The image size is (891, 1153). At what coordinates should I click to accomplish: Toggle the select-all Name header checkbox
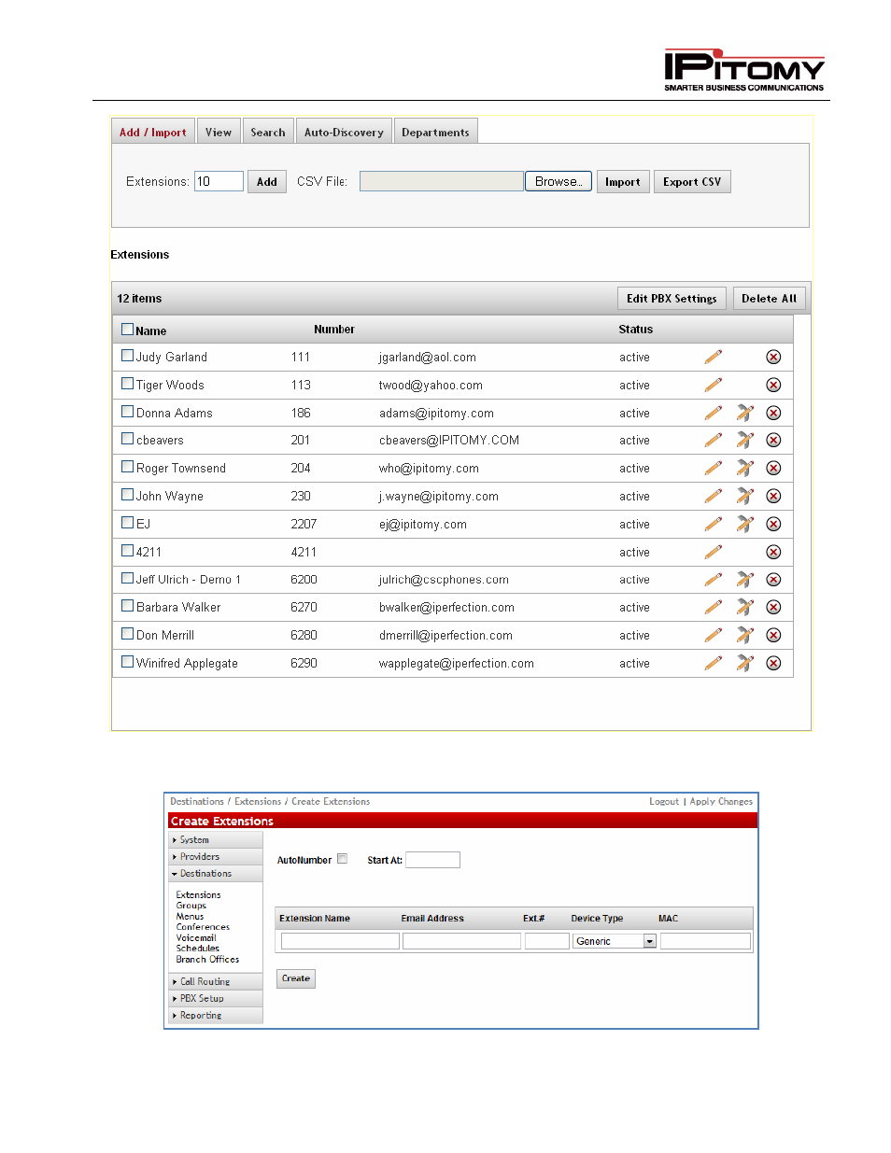tap(128, 329)
